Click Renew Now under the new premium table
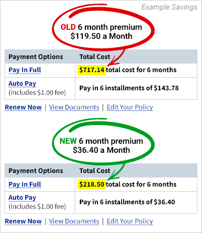 pos(23,221)
